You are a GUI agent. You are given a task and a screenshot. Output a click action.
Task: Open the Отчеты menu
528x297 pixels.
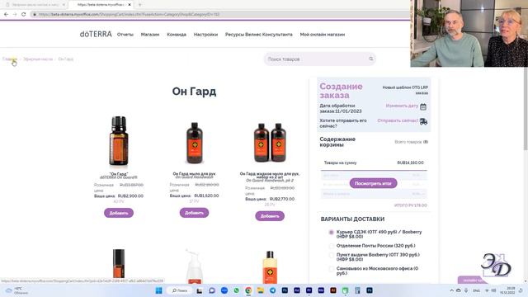point(125,35)
